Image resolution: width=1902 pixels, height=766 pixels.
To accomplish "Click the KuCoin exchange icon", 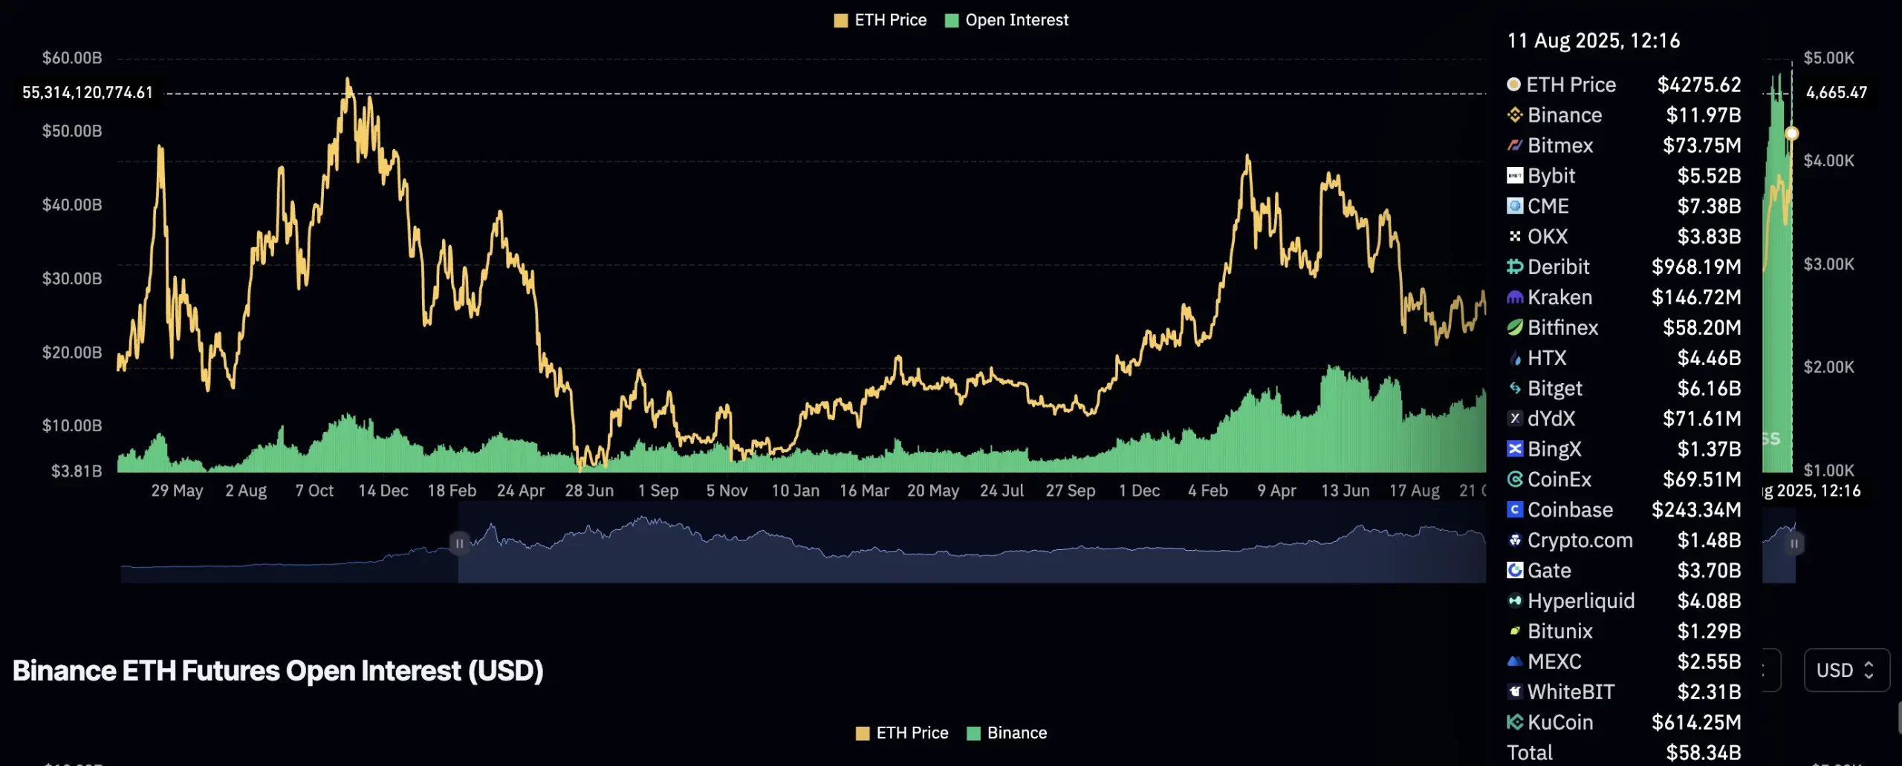I will pyautogui.click(x=1514, y=722).
